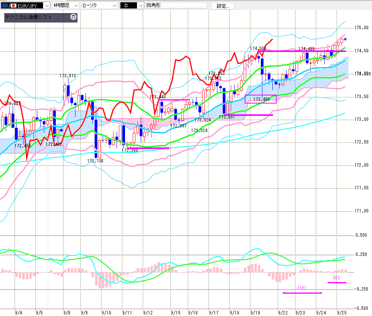Image resolution: width=372 pixels, height=316 pixels.
Task: Select the magenta line labeled (6)
Action: click(x=337, y=283)
